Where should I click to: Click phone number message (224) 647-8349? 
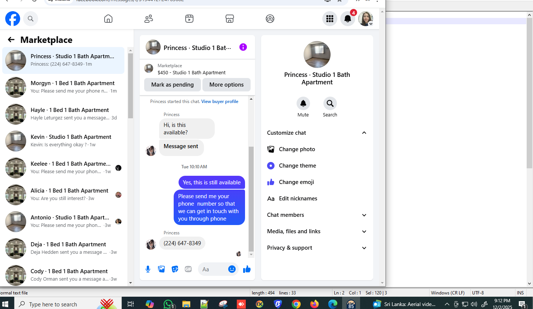pyautogui.click(x=182, y=243)
